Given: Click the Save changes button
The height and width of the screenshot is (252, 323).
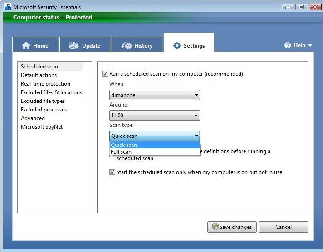Looking at the screenshot, I should [232, 227].
